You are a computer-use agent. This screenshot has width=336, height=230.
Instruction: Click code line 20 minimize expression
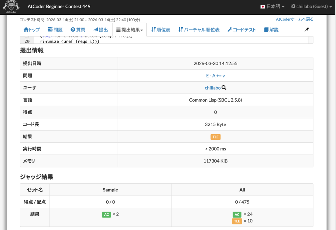[x=70, y=41]
